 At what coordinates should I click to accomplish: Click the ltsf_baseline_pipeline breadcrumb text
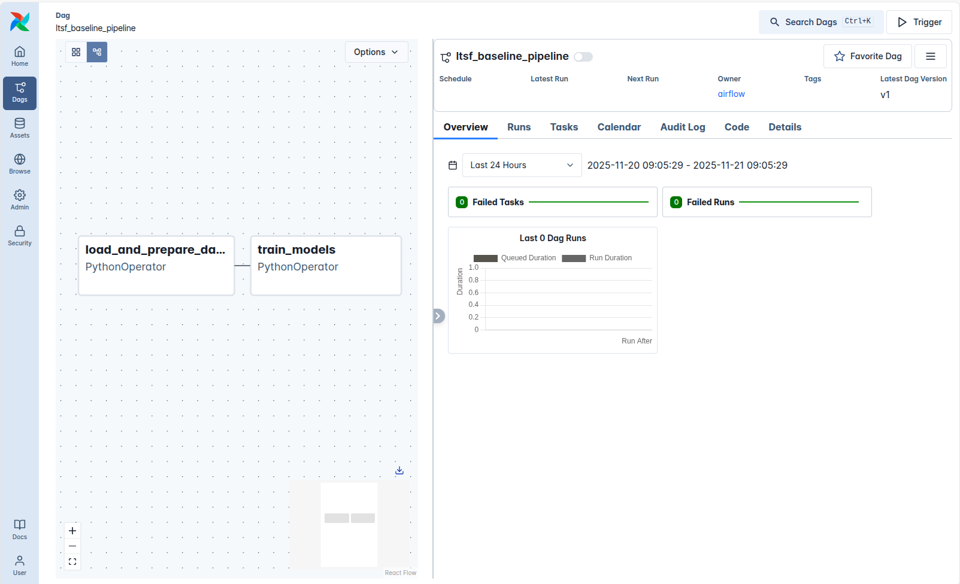pyautogui.click(x=96, y=28)
